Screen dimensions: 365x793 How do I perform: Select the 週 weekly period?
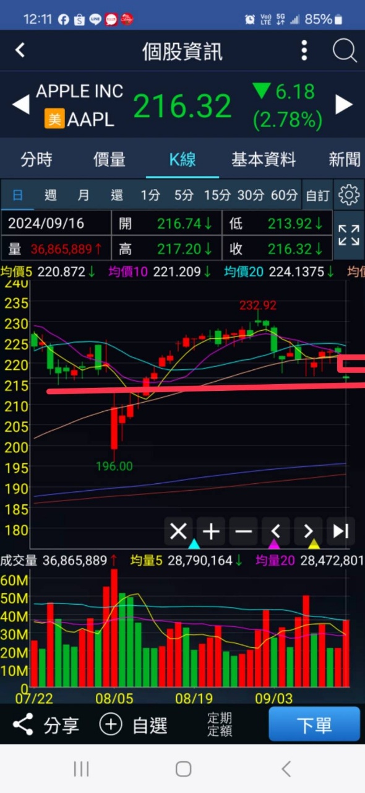pyautogui.click(x=51, y=195)
